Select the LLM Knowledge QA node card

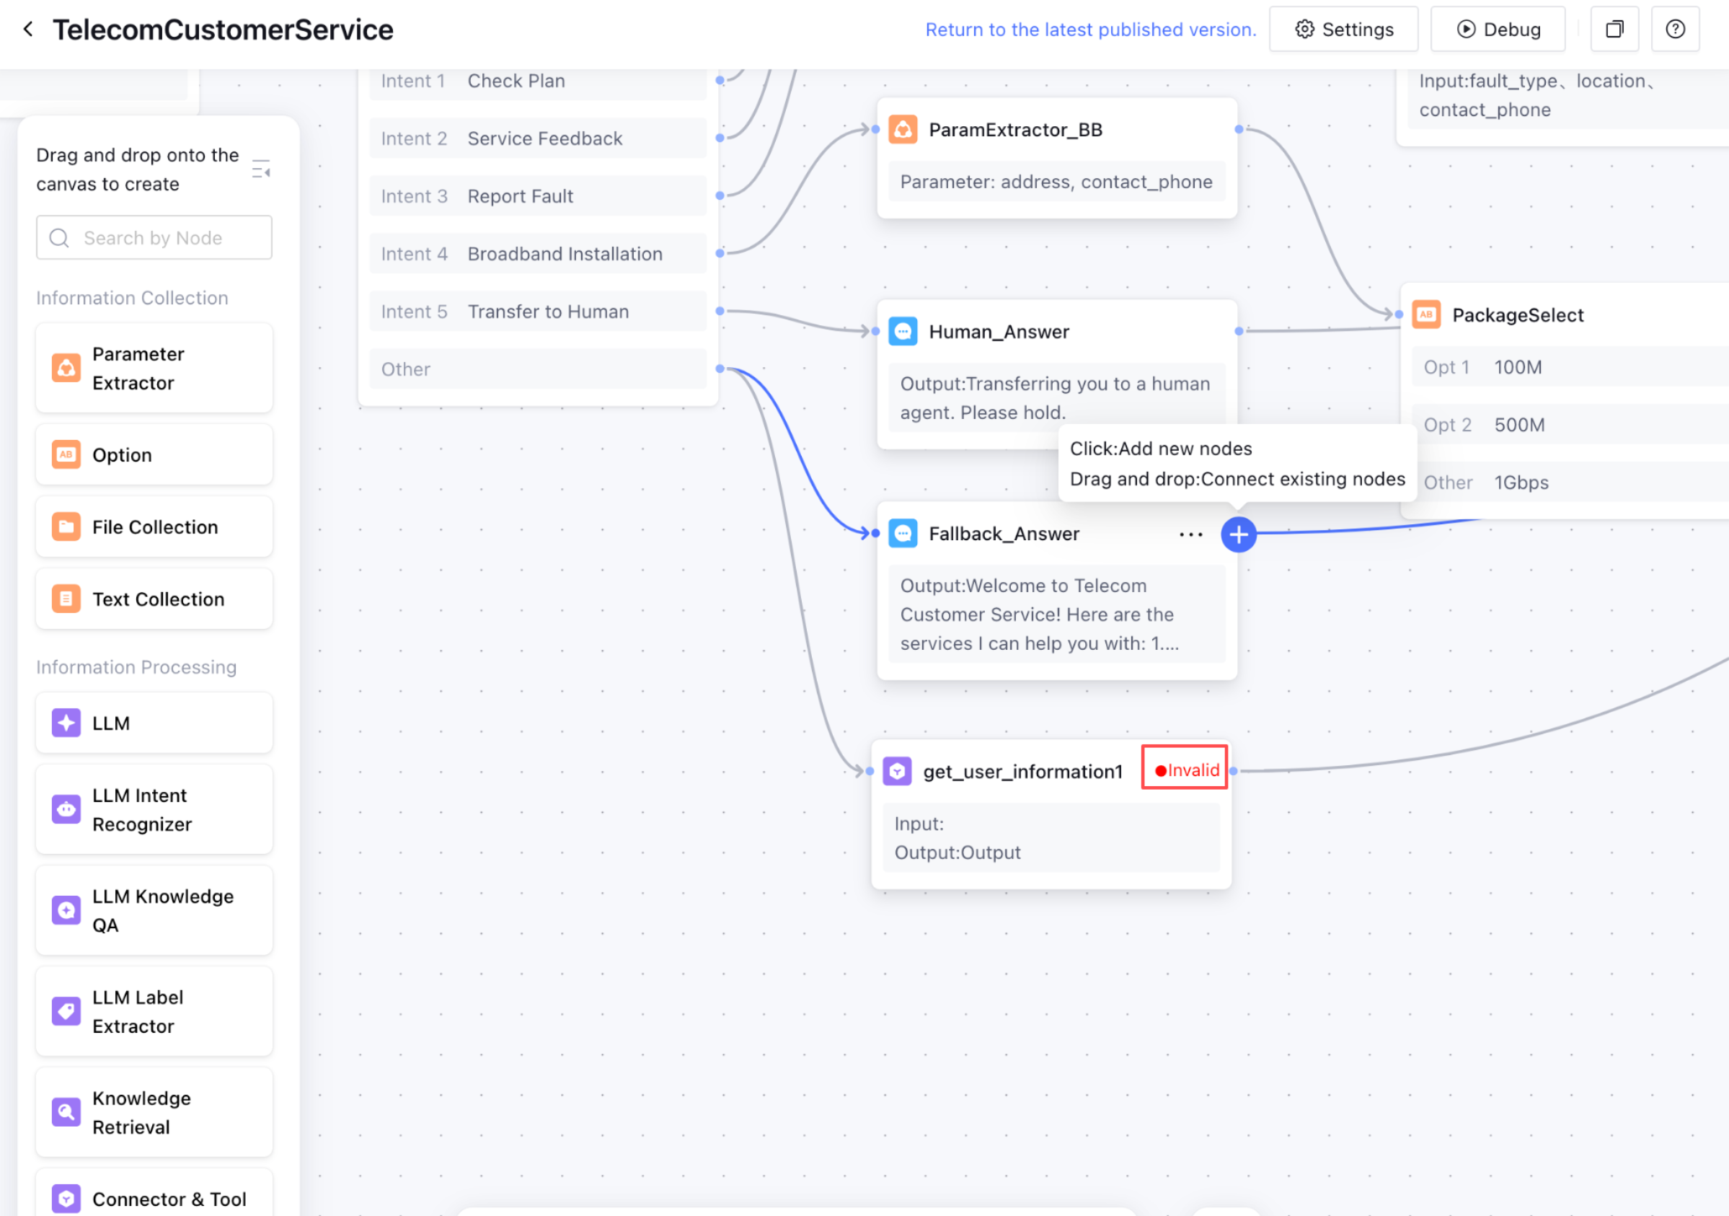[x=154, y=911]
